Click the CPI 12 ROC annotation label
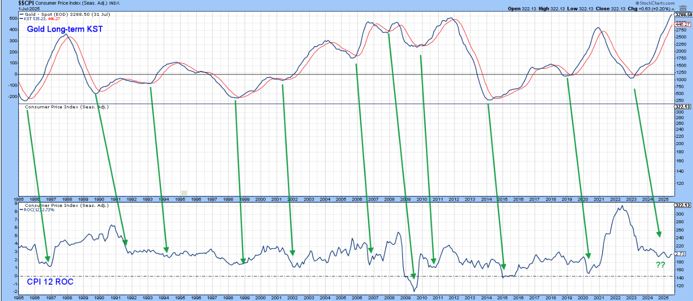This screenshot has height=301, width=693. [50, 282]
